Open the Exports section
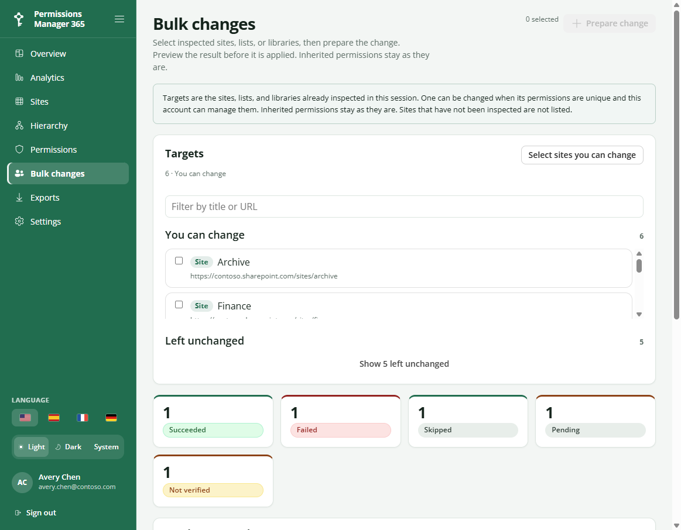Screen dimensions: 681x530 pyautogui.click(x=68, y=197)
